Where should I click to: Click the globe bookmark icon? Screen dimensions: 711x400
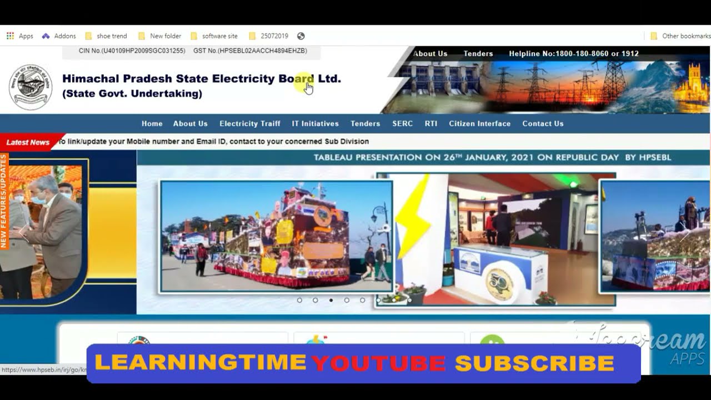(301, 36)
